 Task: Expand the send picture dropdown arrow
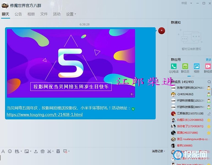coord(31,151)
